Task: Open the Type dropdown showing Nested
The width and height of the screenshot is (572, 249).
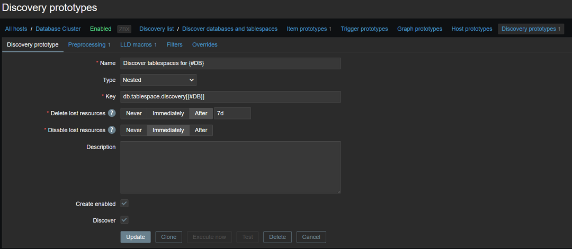Action: click(158, 80)
